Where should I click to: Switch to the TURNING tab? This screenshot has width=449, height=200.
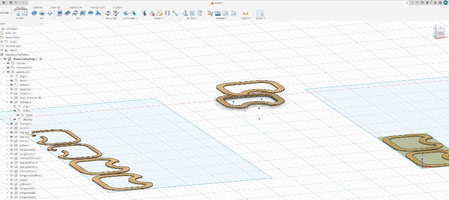tap(38, 8)
